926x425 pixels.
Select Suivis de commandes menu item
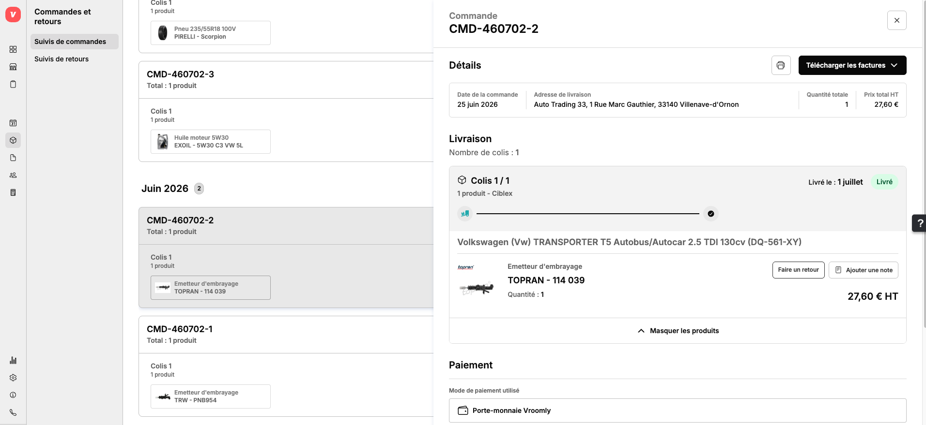pos(75,42)
